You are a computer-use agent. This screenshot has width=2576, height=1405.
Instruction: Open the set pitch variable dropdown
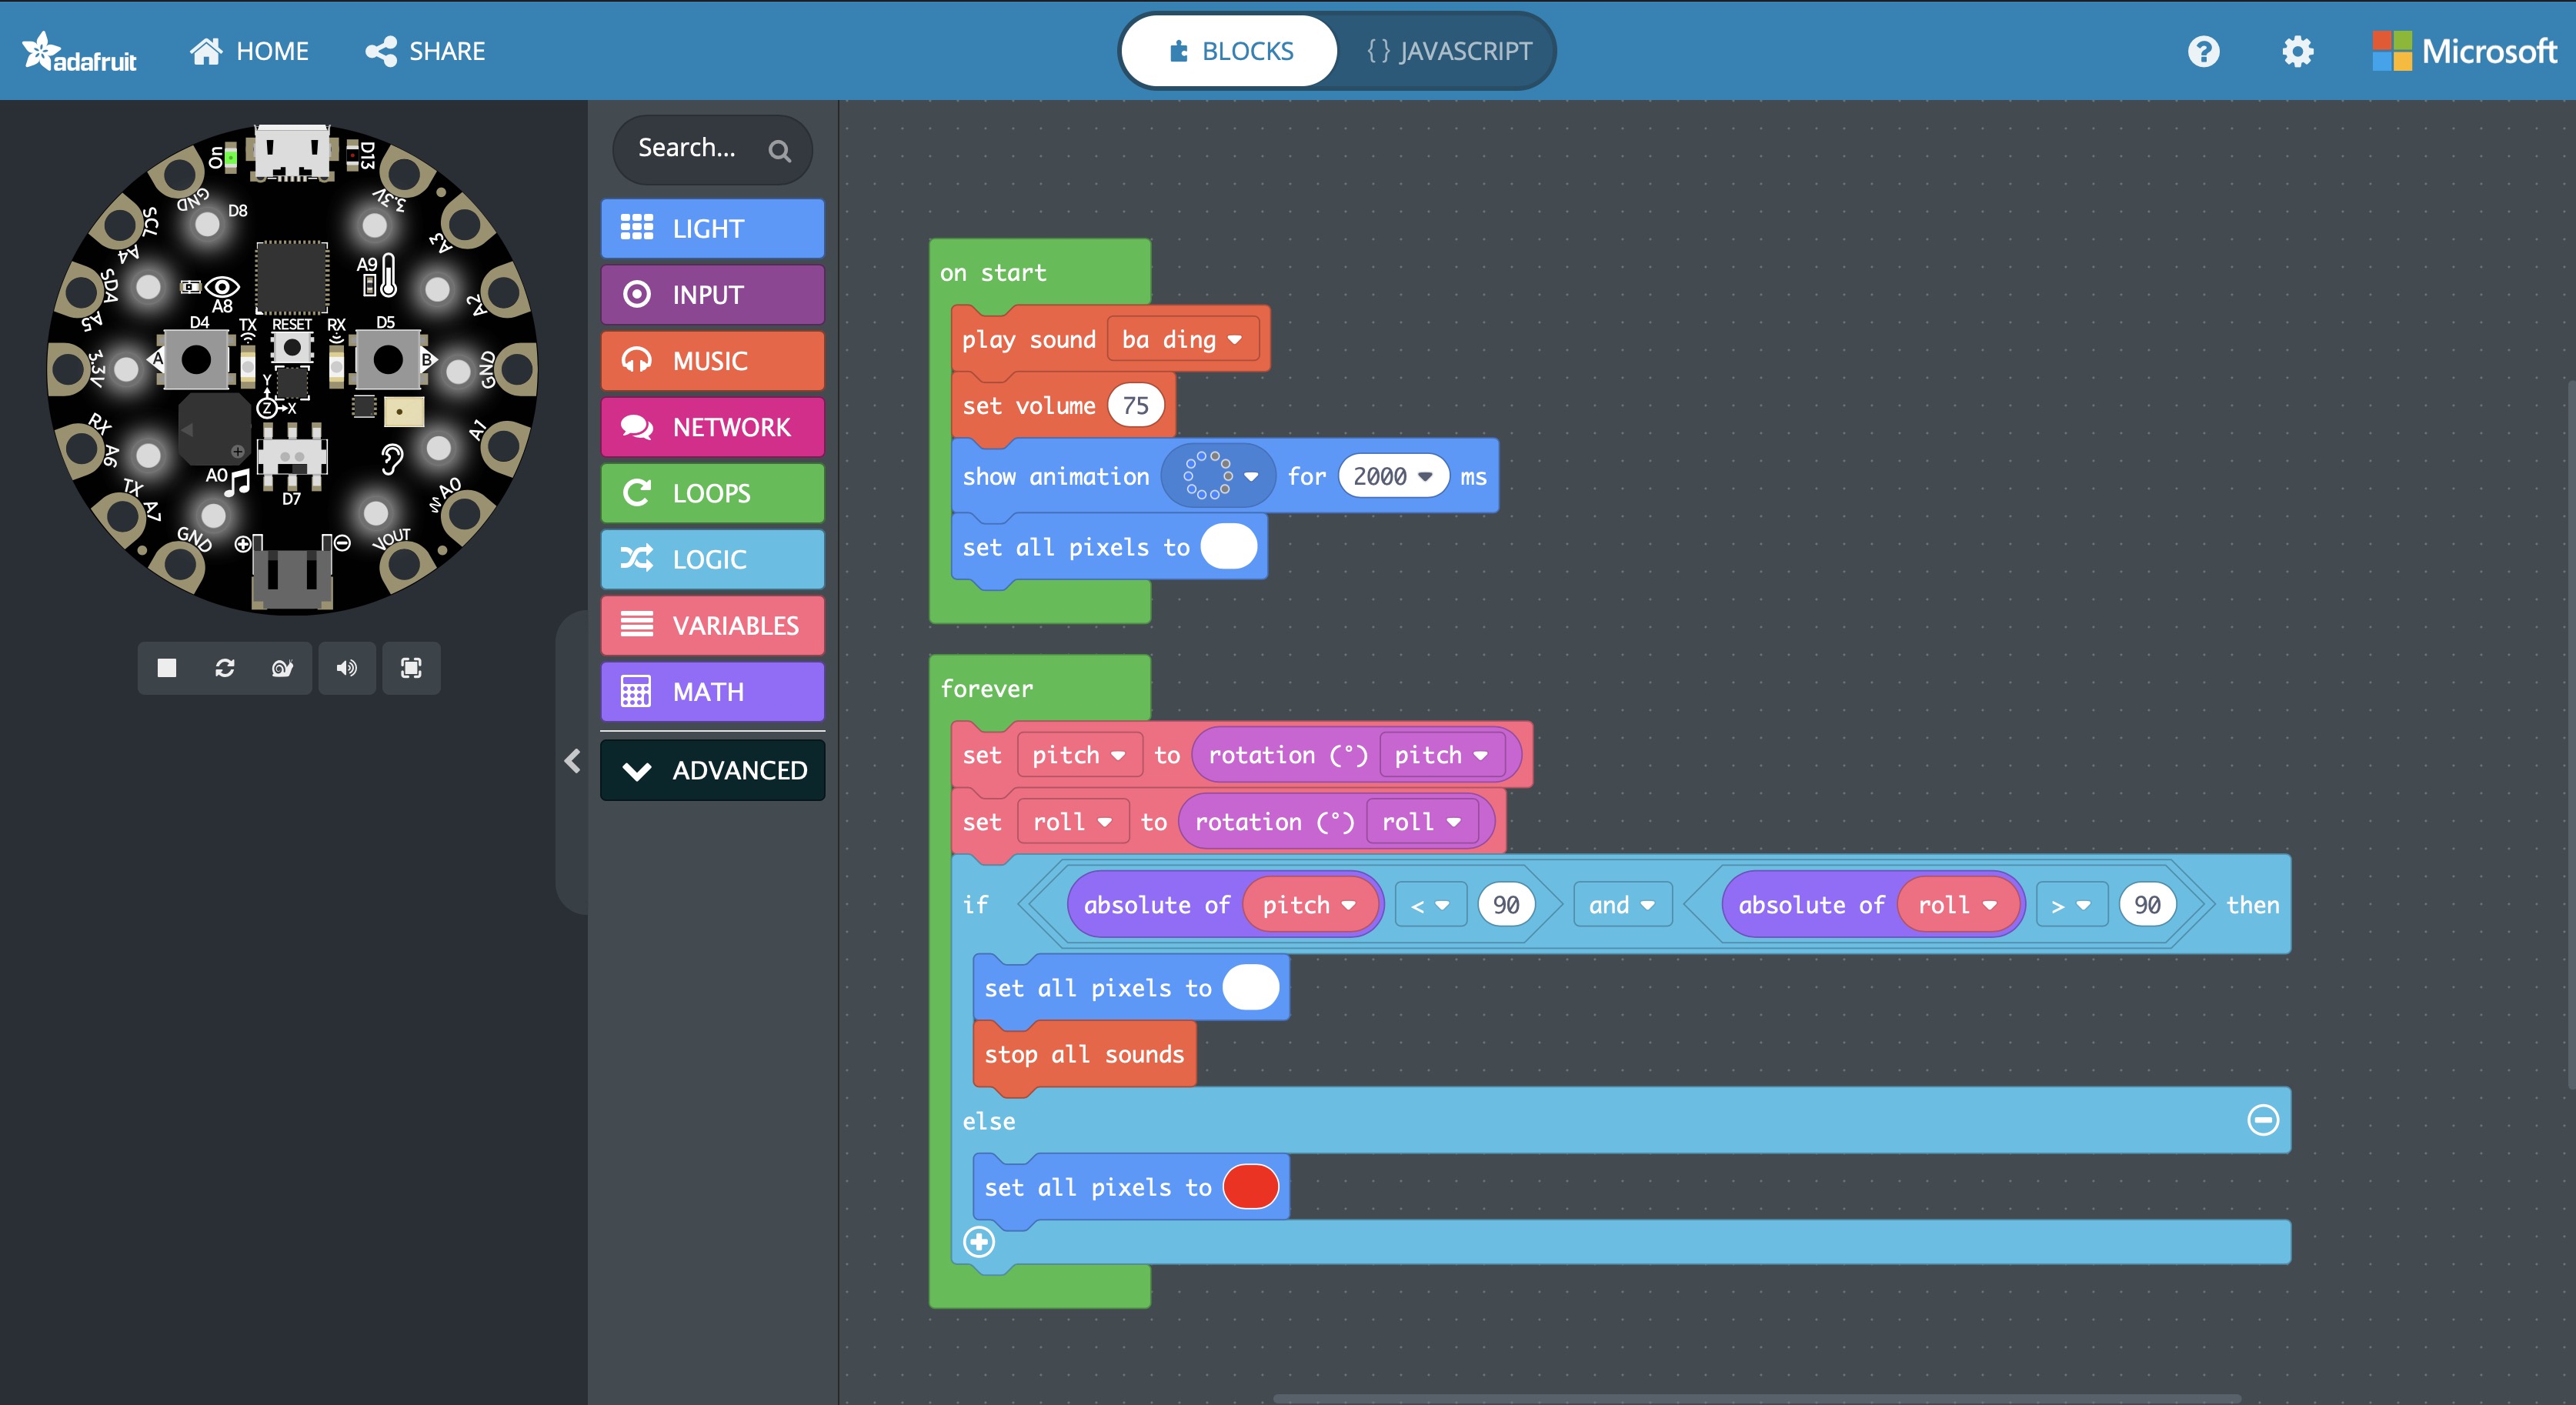(x=1079, y=755)
